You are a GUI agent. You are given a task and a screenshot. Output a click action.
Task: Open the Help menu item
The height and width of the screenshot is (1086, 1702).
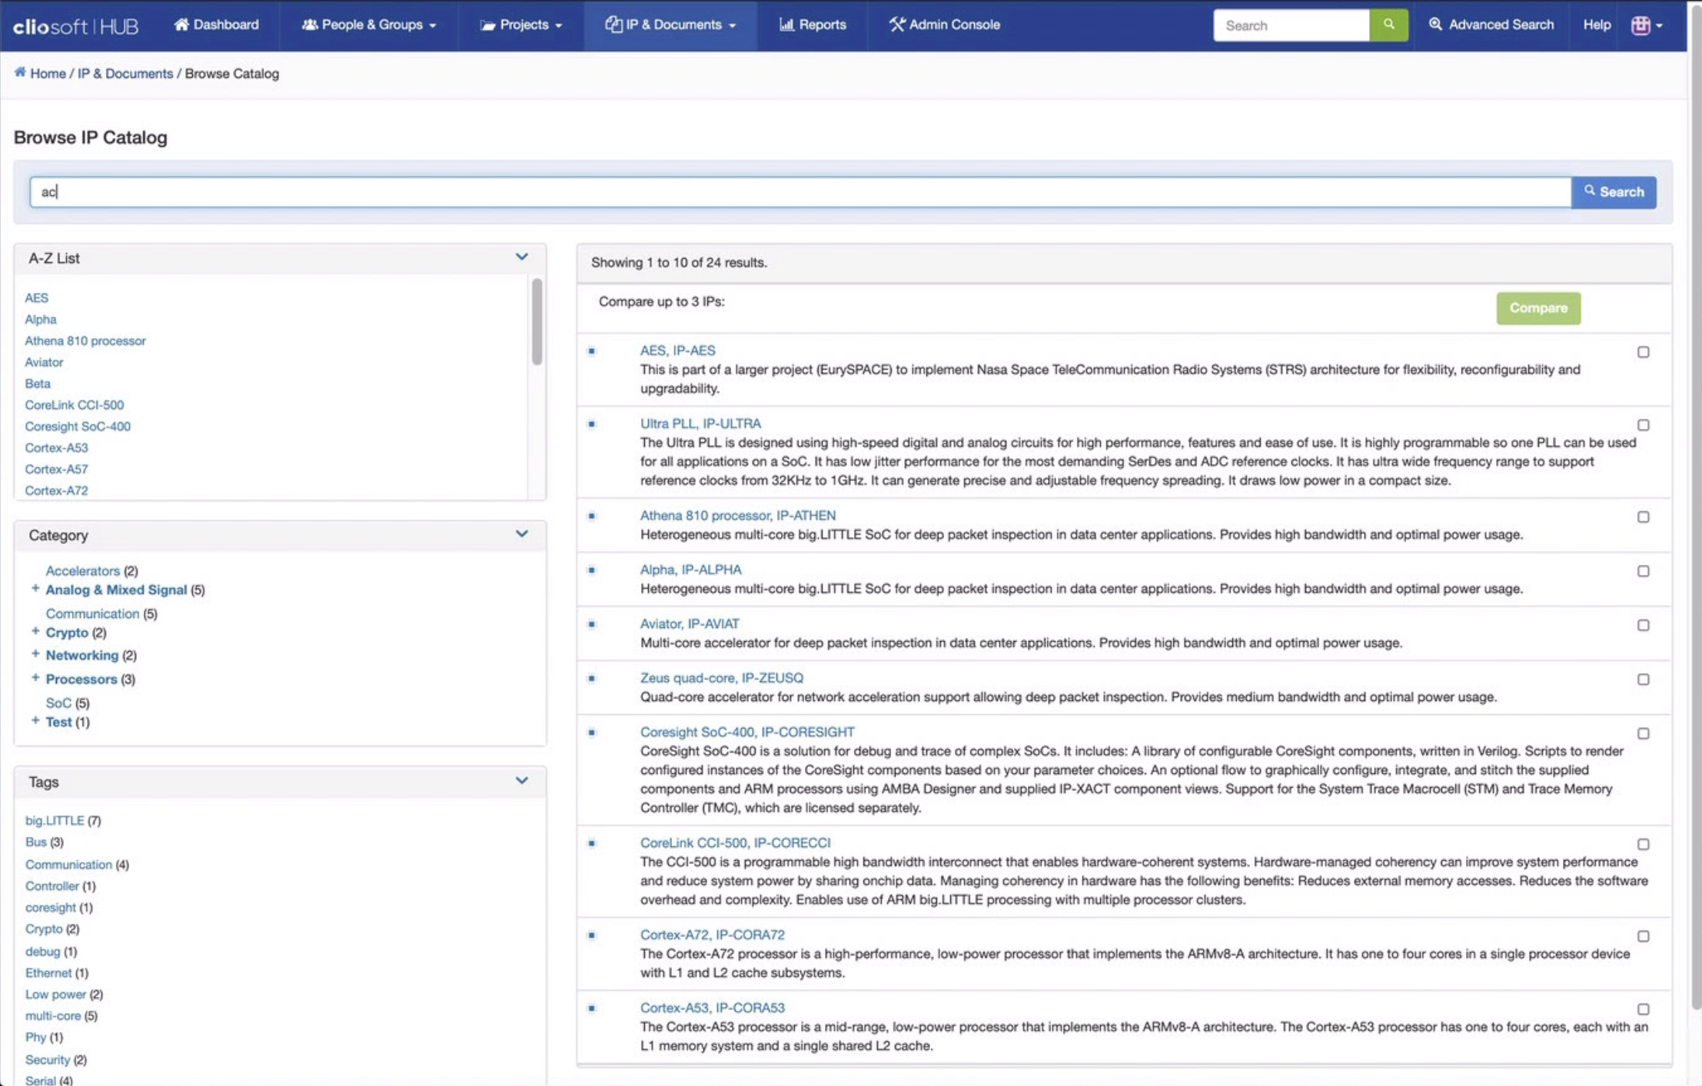click(x=1597, y=25)
